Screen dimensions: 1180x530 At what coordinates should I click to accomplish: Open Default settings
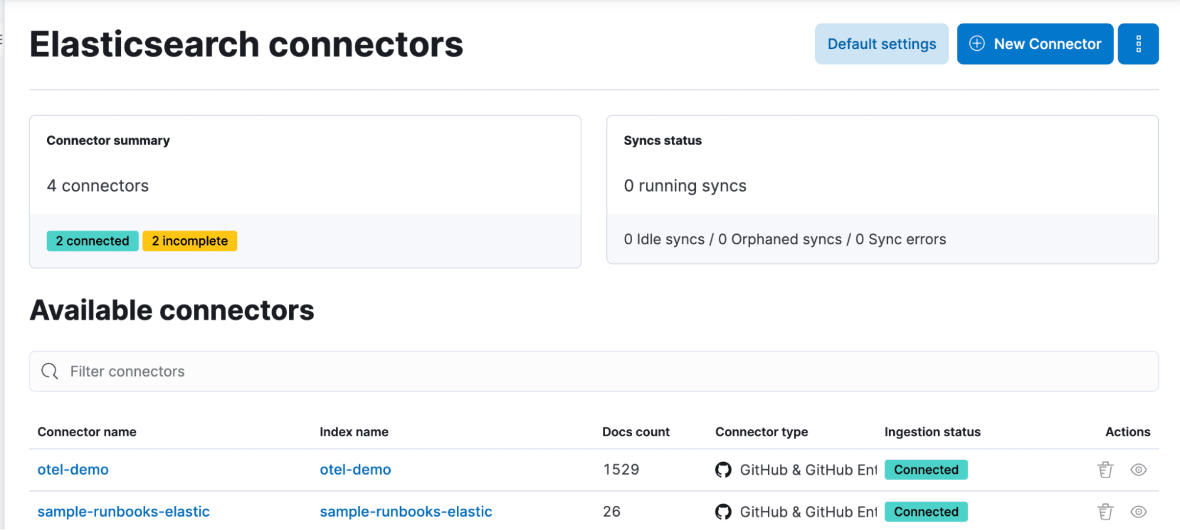point(881,44)
